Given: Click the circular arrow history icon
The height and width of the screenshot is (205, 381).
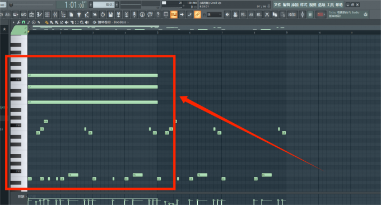Looking at the screenshot, I should 103,15.
